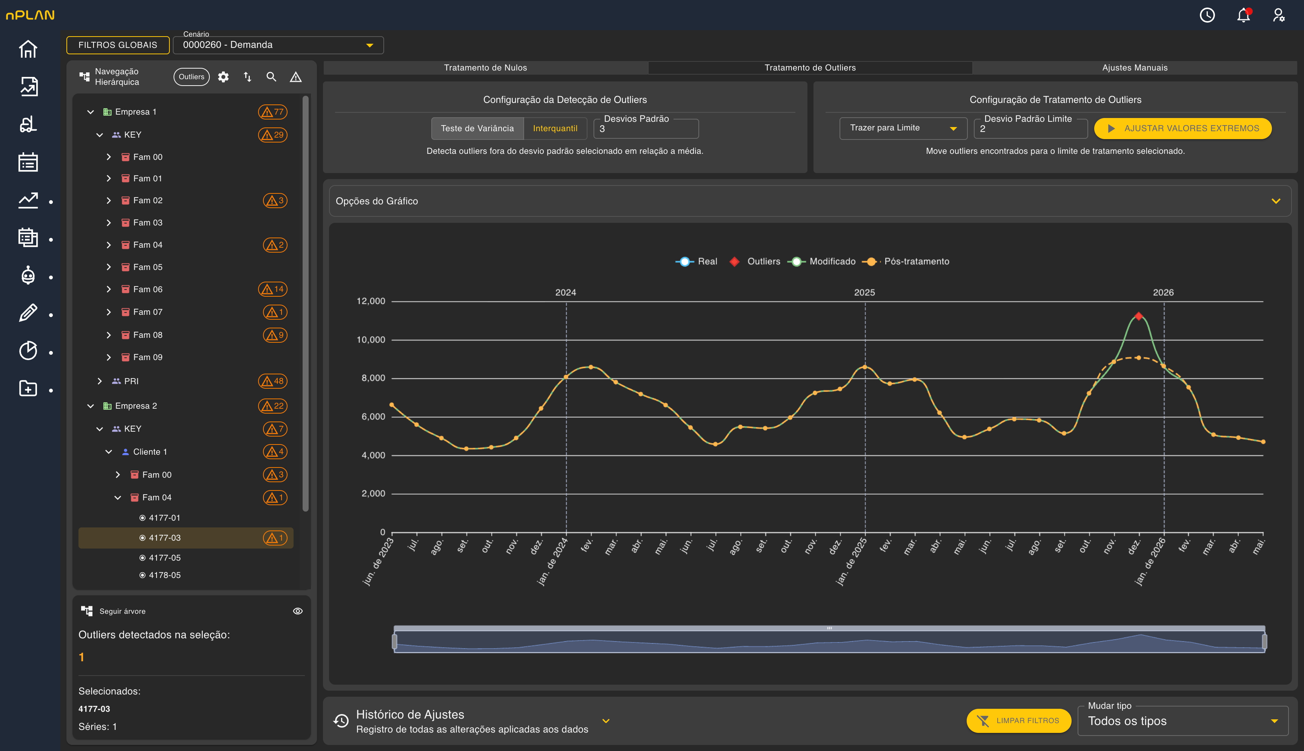
Task: Open the pie chart icon in sidebar
Action: pyautogui.click(x=28, y=351)
